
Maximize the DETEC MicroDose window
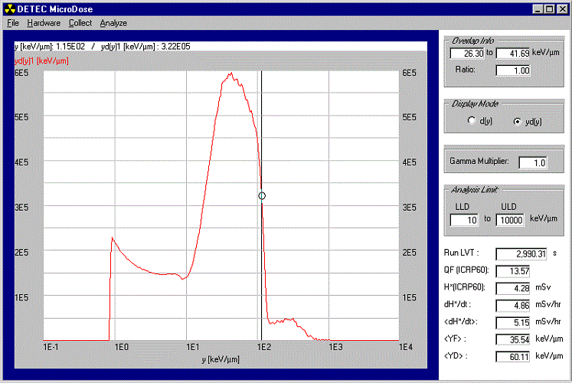coord(550,9)
